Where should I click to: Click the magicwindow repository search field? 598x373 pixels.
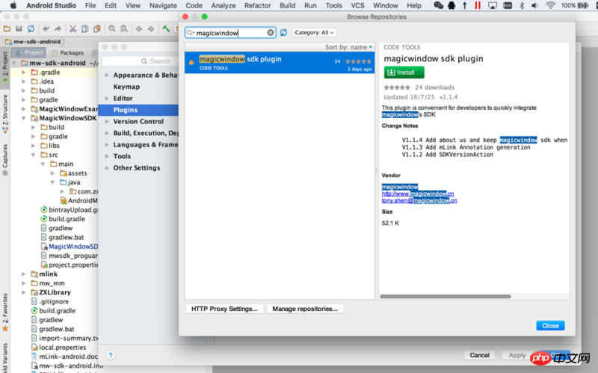[x=231, y=33]
